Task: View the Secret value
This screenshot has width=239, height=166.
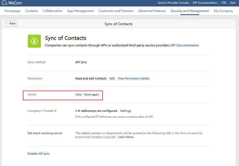Action: [78, 94]
